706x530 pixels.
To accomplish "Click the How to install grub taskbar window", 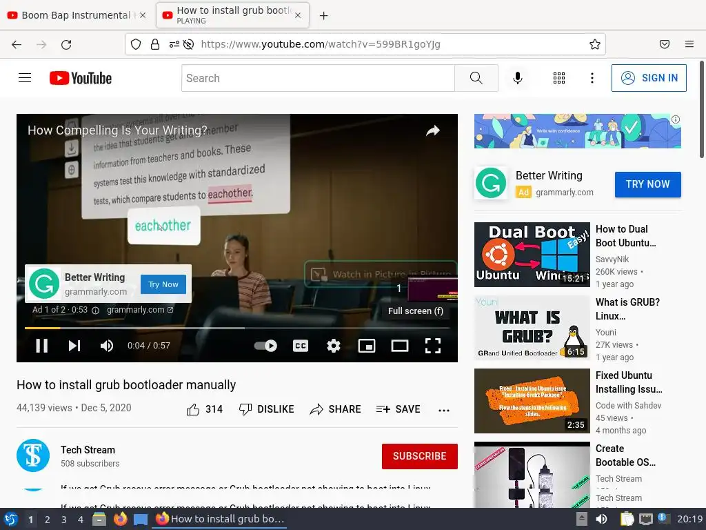I will [220, 519].
